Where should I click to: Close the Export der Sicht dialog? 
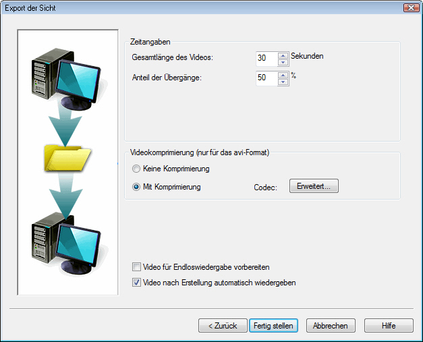coord(411,8)
